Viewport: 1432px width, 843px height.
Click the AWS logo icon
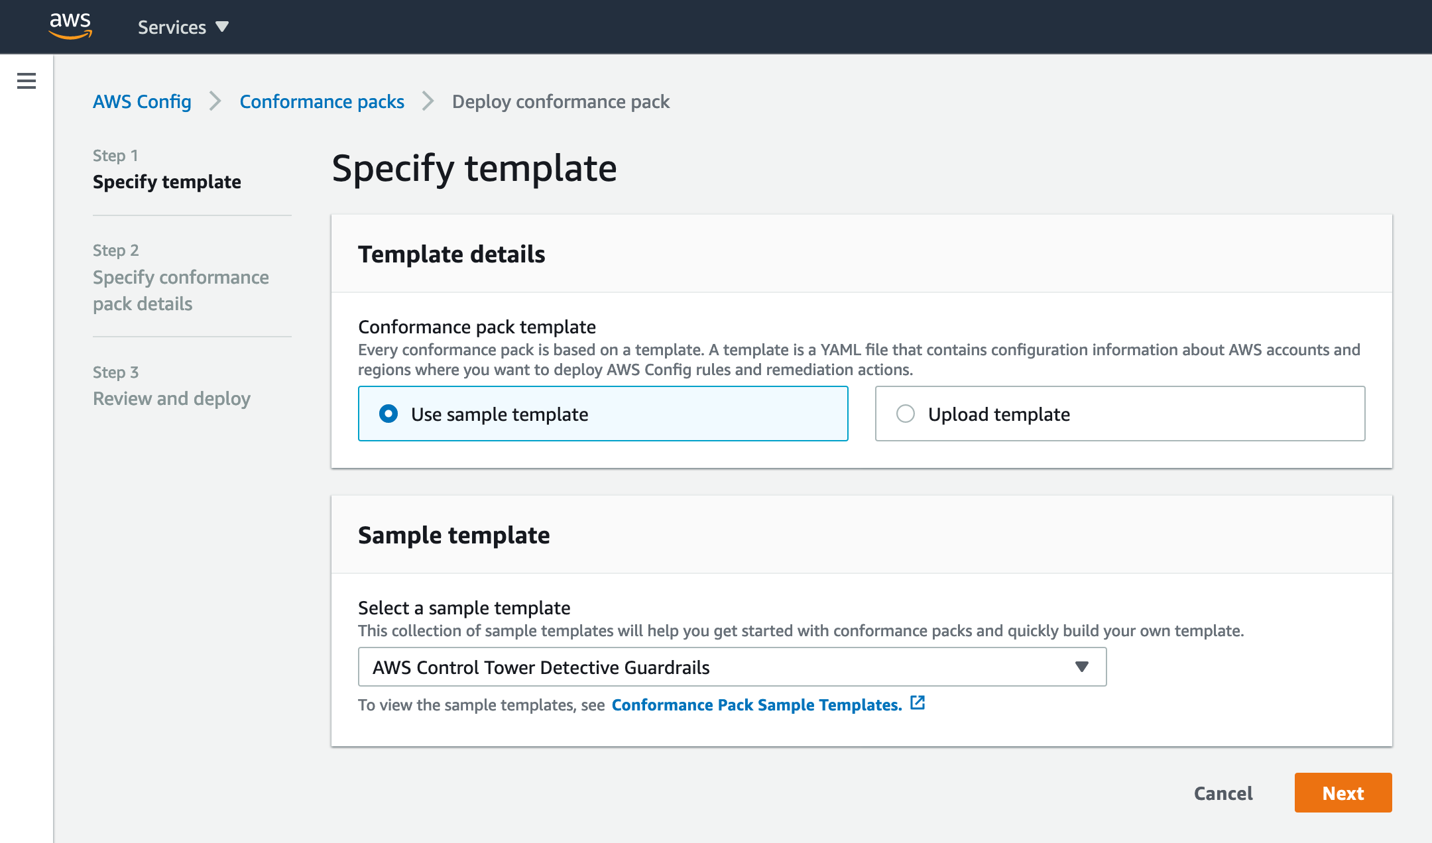[x=70, y=27]
